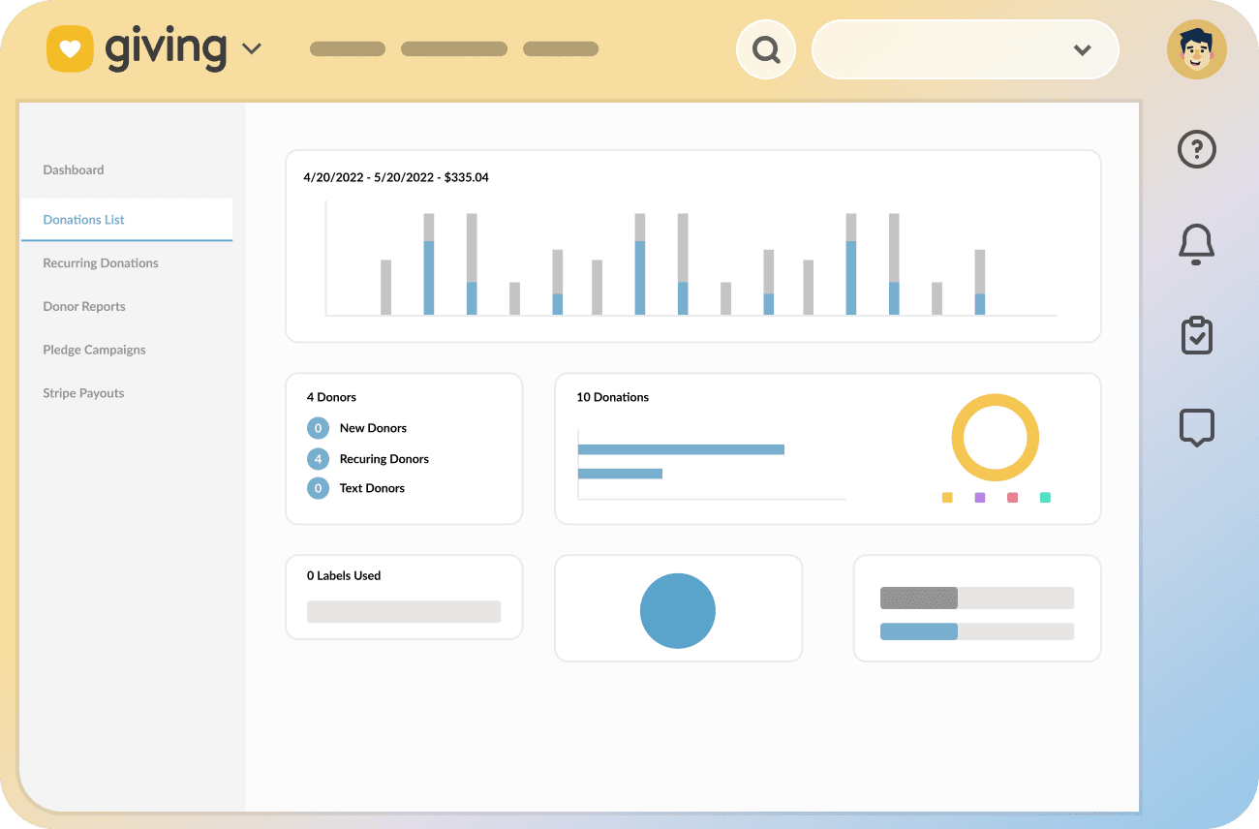Click the giving heart logo

(x=70, y=48)
